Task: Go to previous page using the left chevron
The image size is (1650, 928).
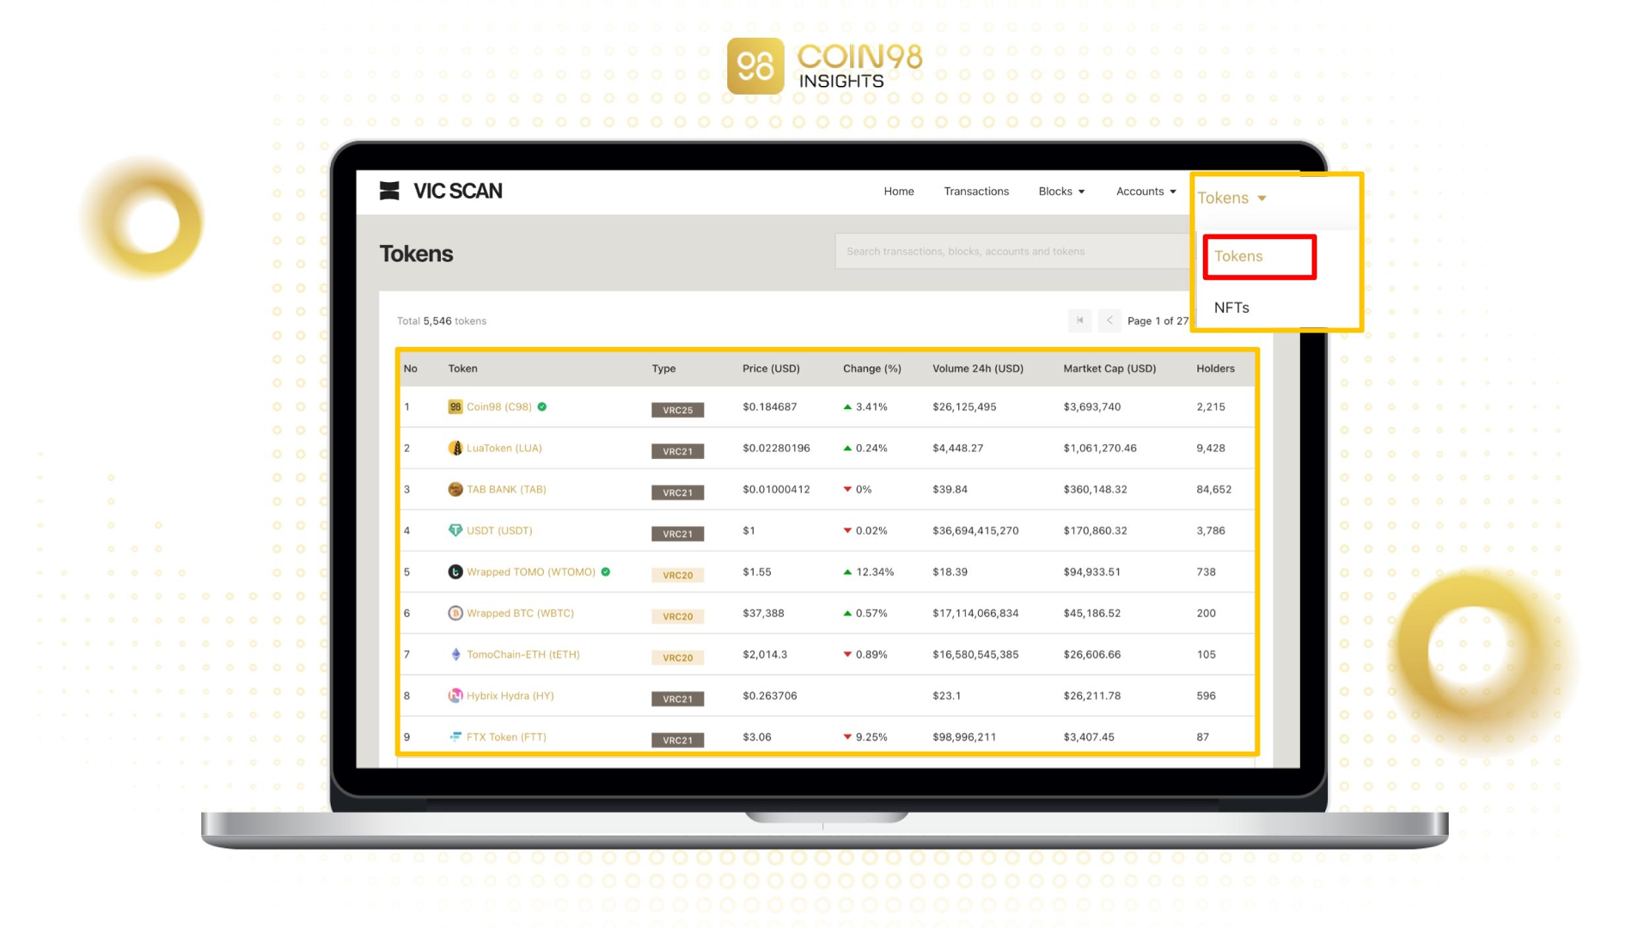Action: pyautogui.click(x=1109, y=321)
